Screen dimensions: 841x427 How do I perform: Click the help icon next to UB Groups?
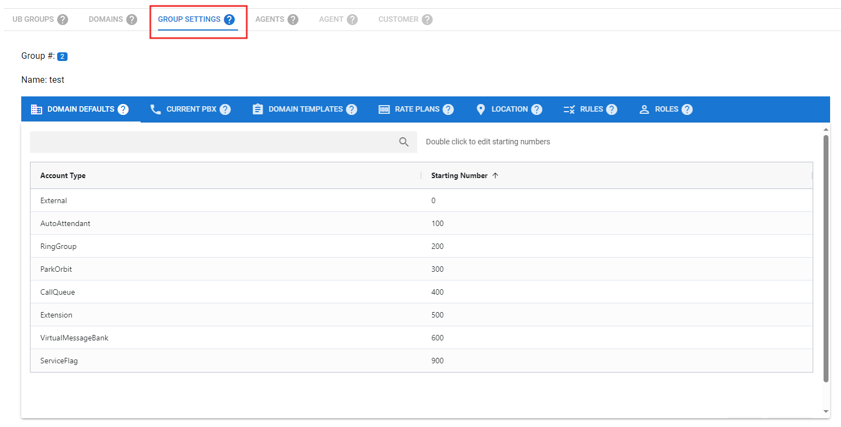63,20
